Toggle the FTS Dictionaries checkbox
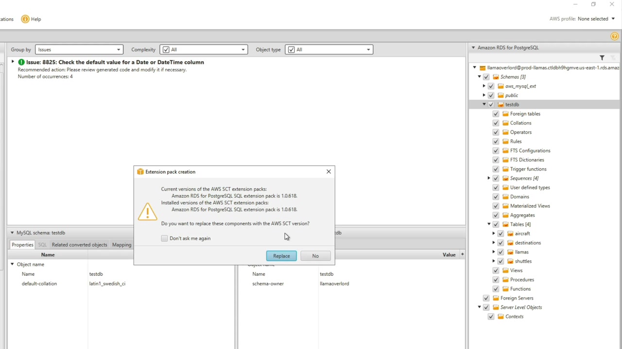The width and height of the screenshot is (622, 349). coord(496,160)
